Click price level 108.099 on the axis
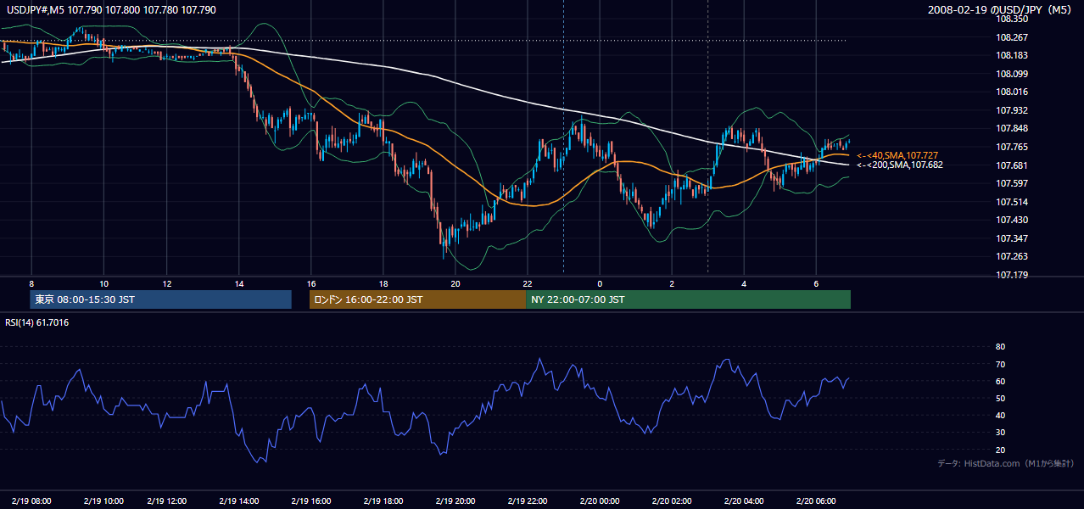Image resolution: width=1084 pixels, height=509 pixels. [x=1012, y=74]
